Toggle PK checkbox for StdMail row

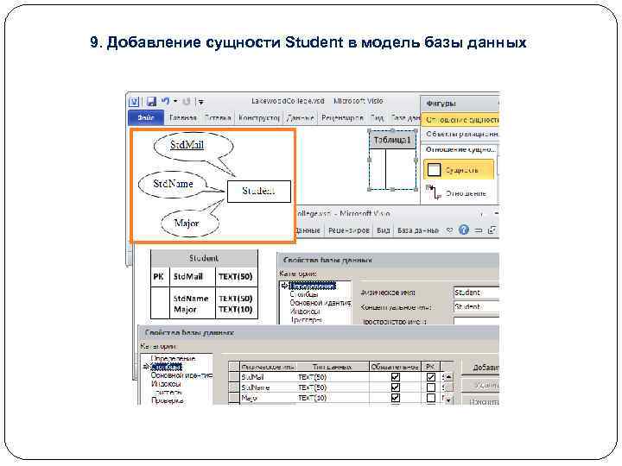pos(431,377)
